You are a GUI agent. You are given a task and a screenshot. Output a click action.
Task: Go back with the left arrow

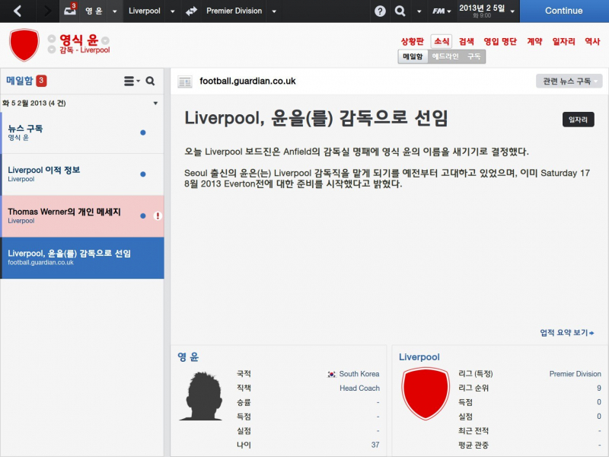pos(18,11)
